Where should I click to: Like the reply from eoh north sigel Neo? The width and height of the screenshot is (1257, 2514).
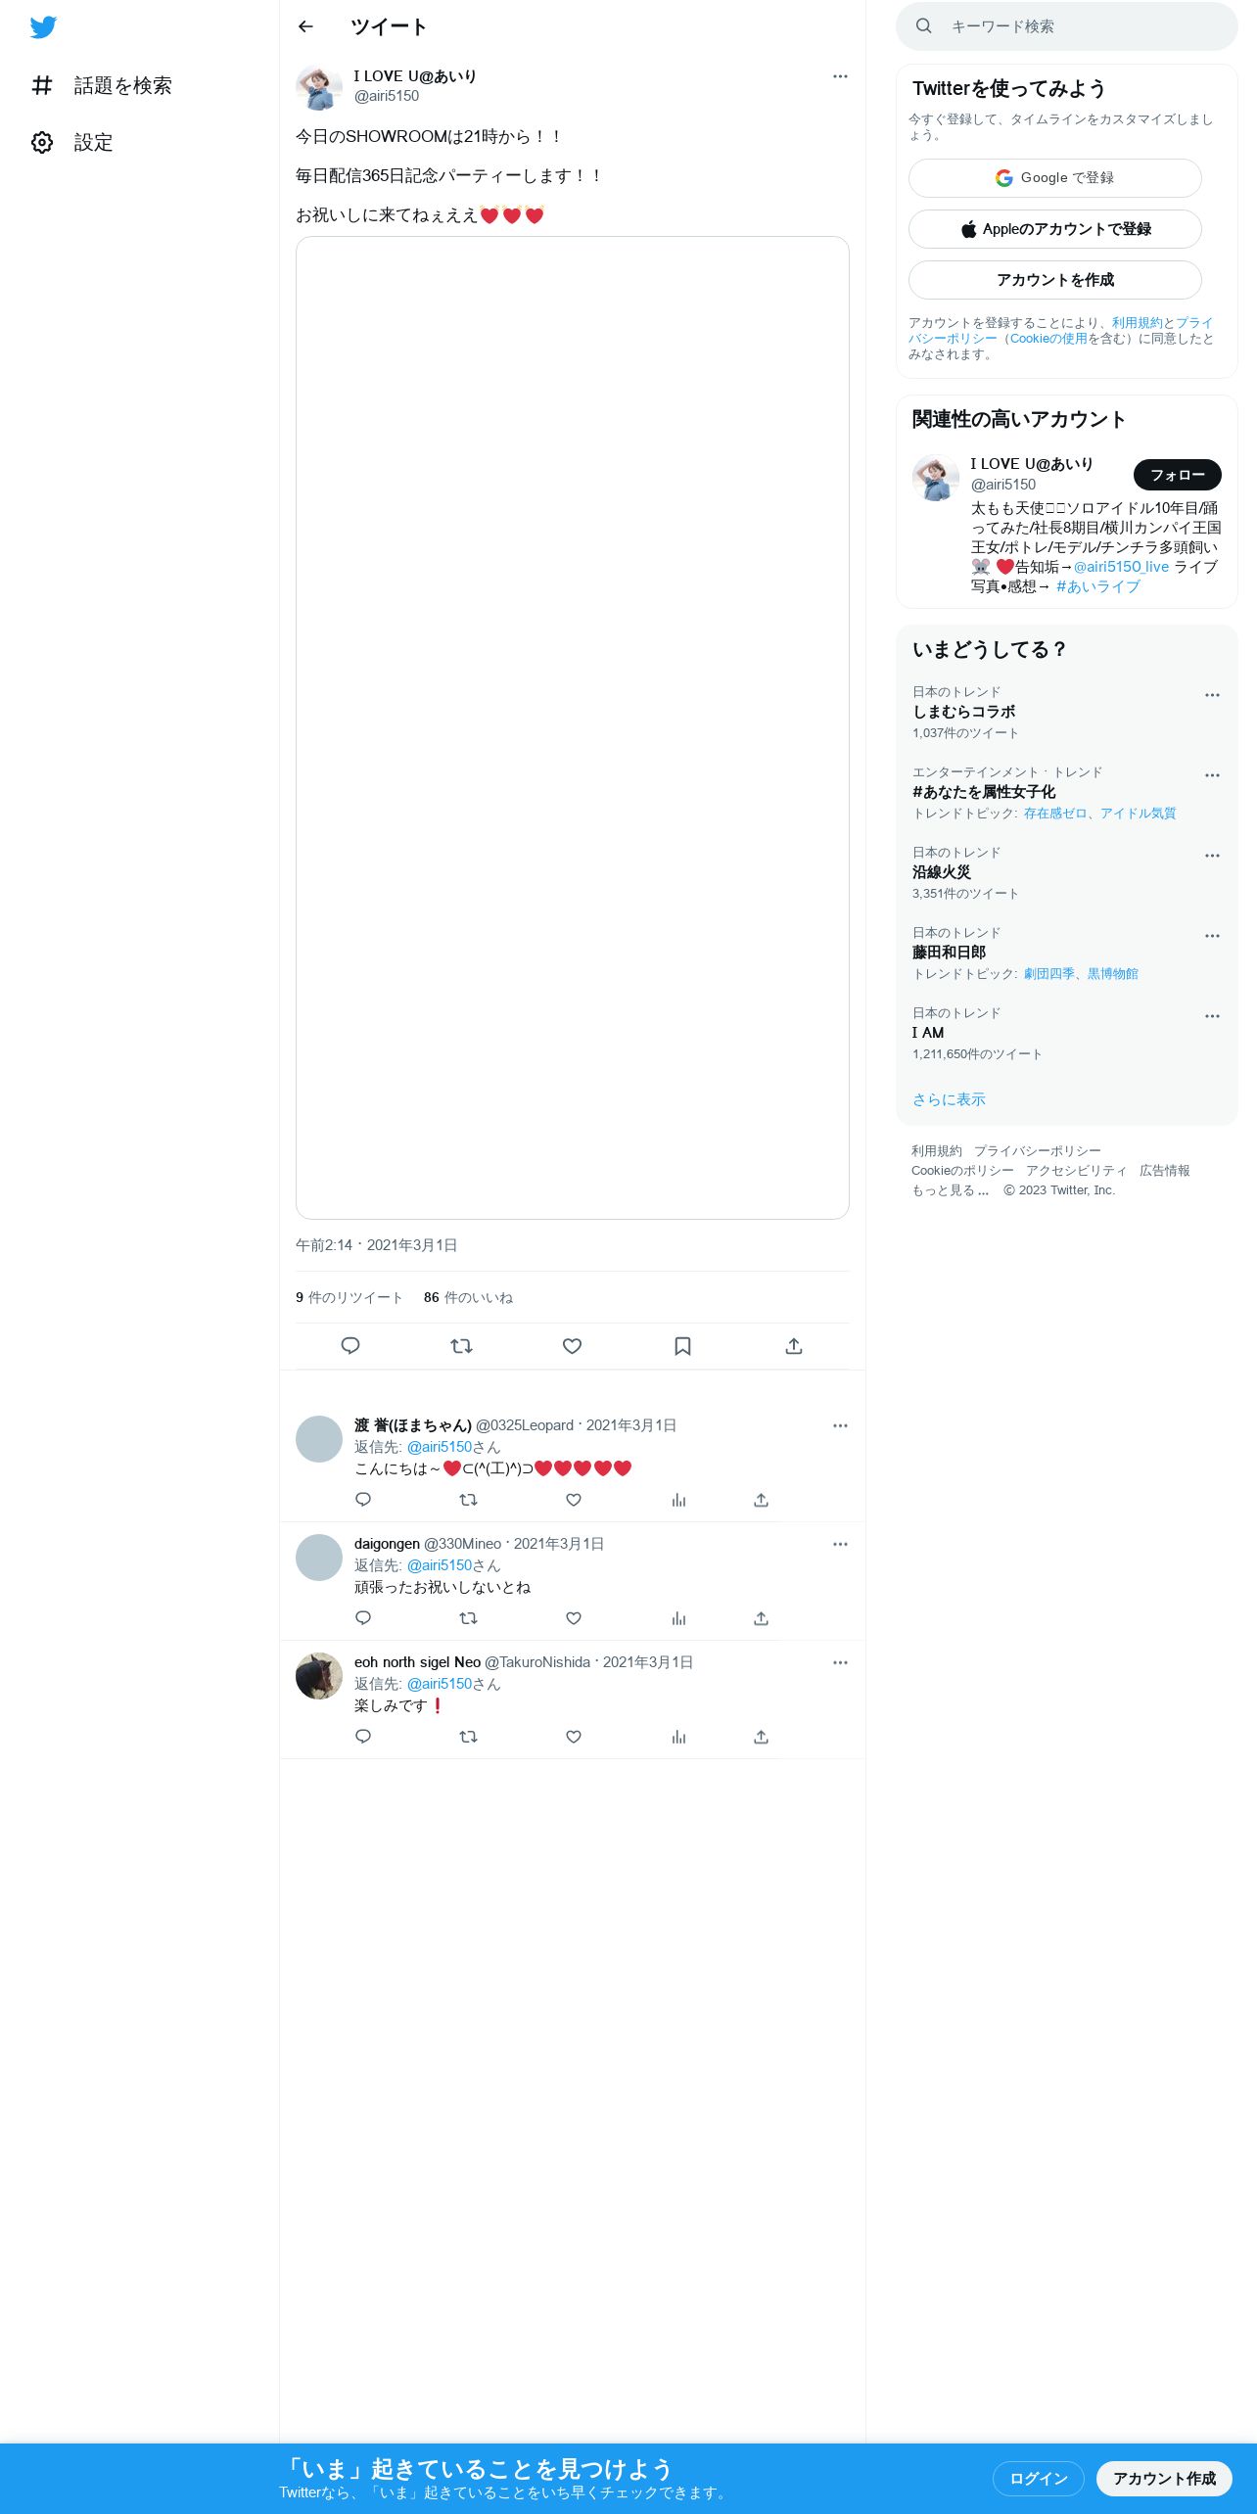[x=574, y=1737]
